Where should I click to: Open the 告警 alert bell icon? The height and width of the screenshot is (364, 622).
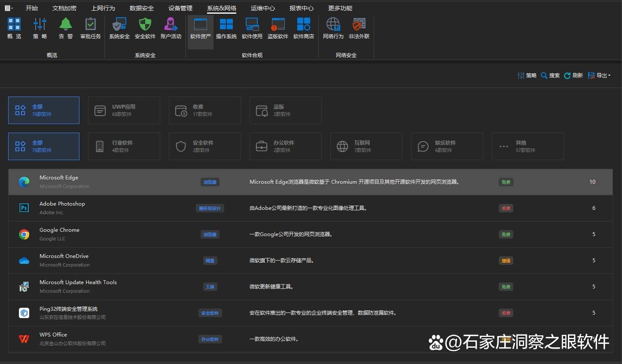(x=66, y=28)
